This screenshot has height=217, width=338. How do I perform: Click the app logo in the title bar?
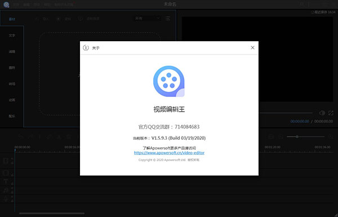(6, 5)
